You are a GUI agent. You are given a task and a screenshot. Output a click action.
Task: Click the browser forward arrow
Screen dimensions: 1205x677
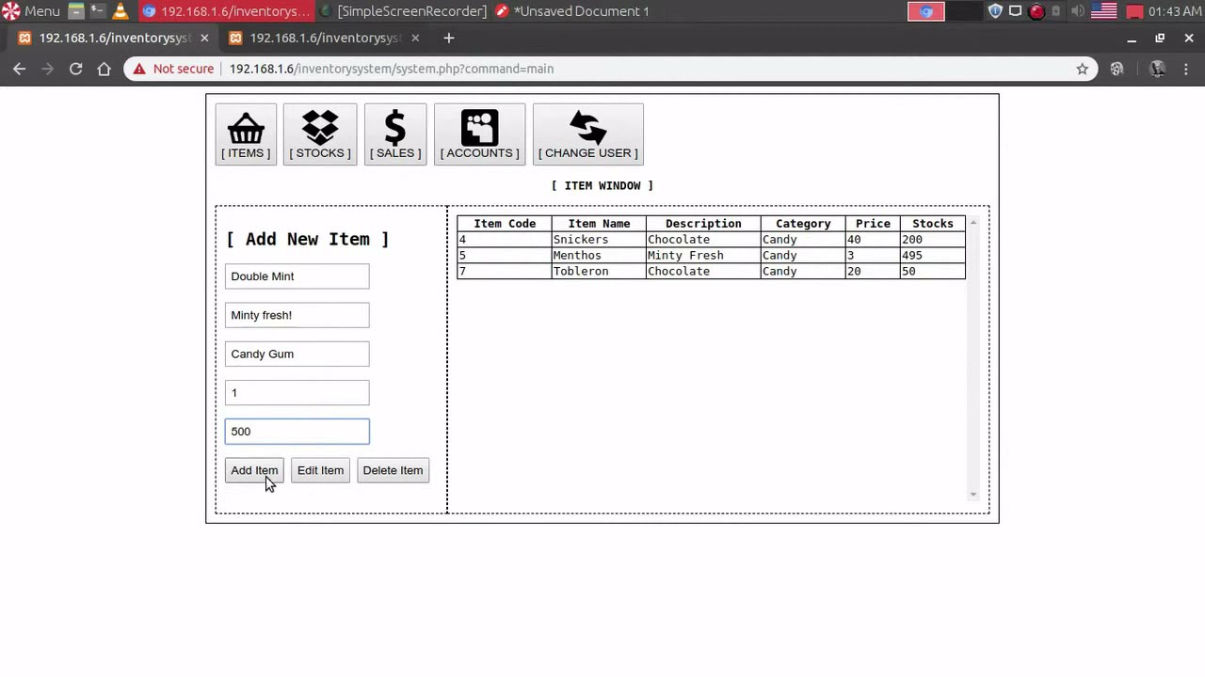pos(48,69)
